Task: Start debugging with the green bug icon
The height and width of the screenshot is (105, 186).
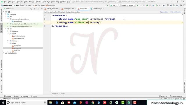Action: 147,5
